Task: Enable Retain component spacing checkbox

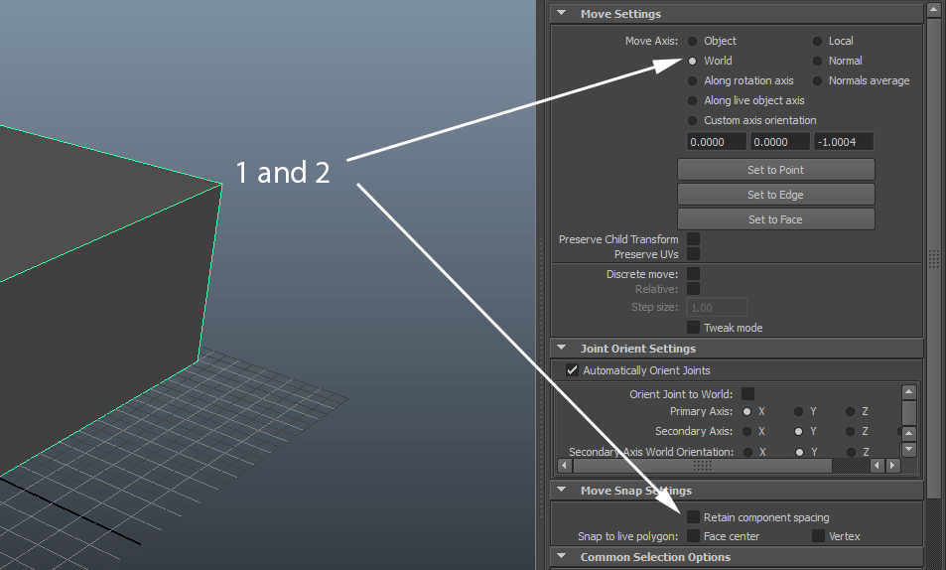Action: 693,516
